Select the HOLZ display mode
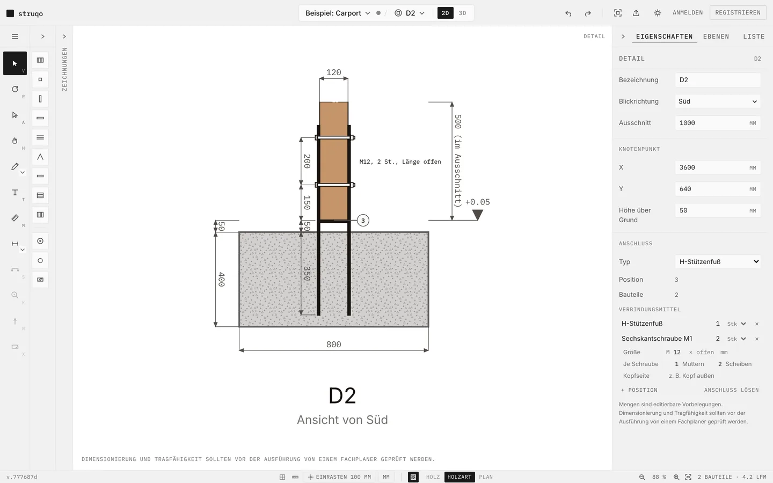Image resolution: width=773 pixels, height=483 pixels. pyautogui.click(x=433, y=477)
